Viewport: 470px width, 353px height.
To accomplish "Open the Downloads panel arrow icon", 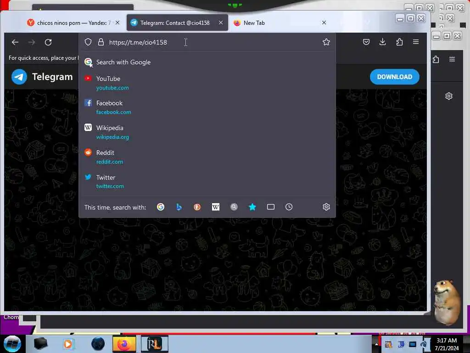I will 382,42.
